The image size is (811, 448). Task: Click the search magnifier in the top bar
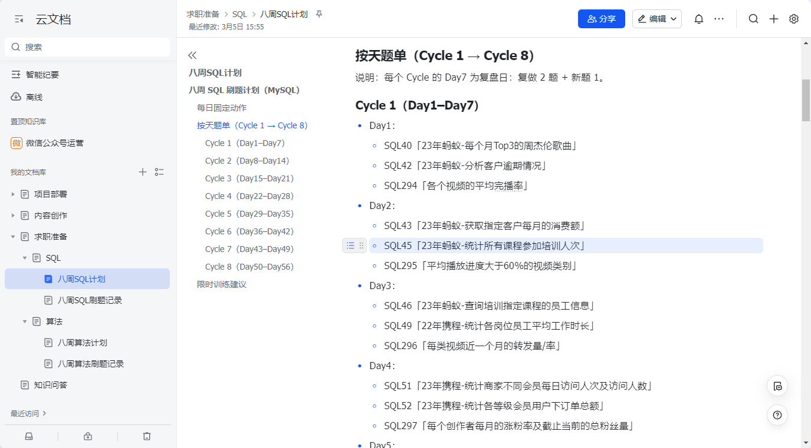pyautogui.click(x=754, y=19)
